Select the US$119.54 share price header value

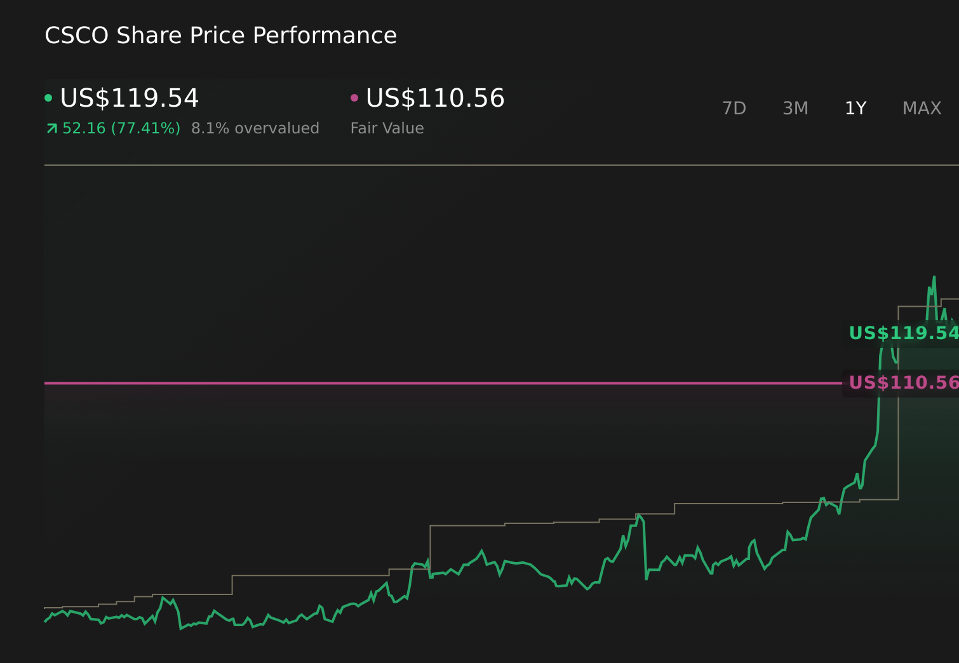pyautogui.click(x=130, y=98)
